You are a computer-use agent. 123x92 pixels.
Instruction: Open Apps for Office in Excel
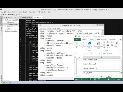point(90,45)
